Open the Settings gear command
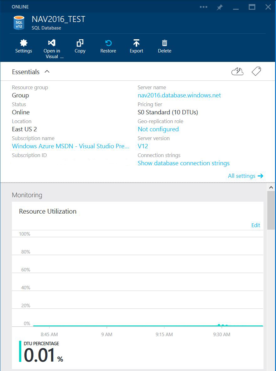276x371 pixels. point(23,46)
